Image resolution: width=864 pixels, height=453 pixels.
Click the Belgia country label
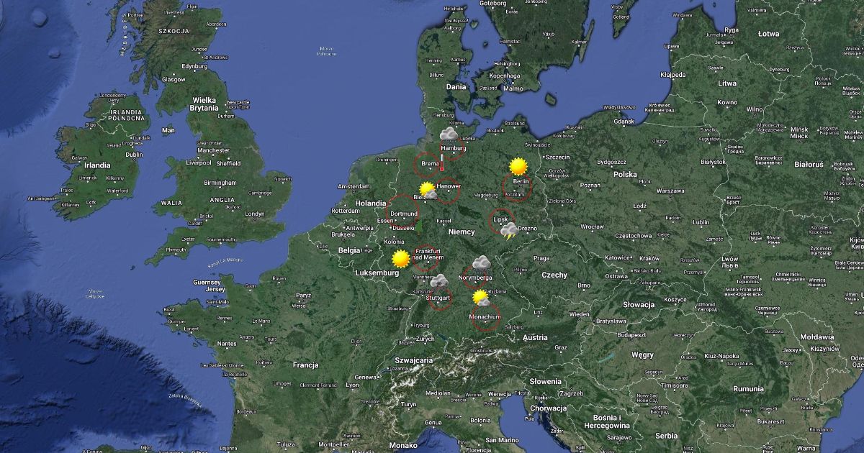(349, 250)
